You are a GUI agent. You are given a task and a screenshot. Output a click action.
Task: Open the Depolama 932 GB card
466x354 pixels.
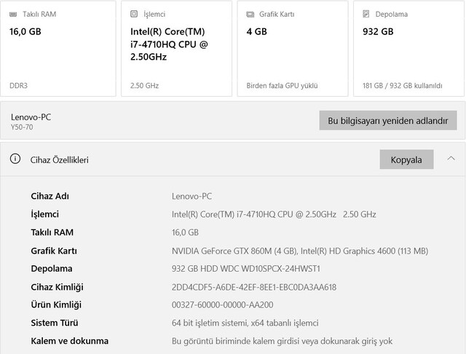pos(408,49)
